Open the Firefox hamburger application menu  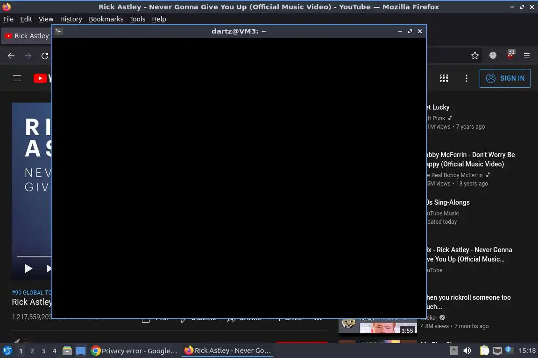point(527,55)
